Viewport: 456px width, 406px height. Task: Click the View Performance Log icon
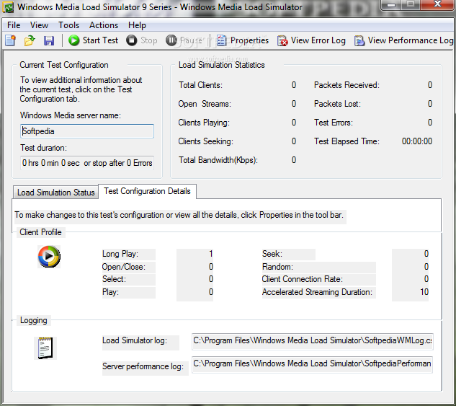[359, 40]
